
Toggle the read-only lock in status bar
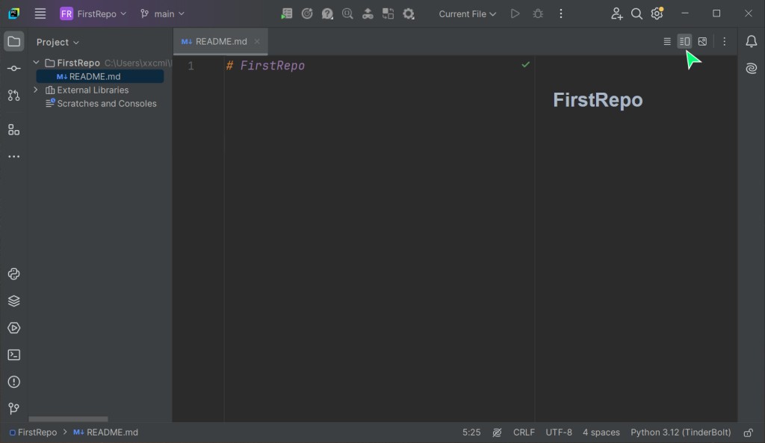tap(748, 433)
